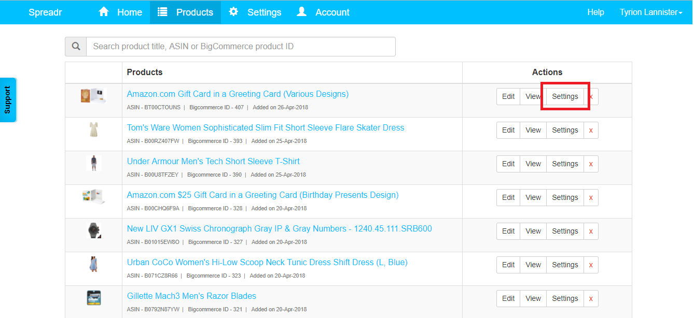Delete New LIV GX1 watch product
Image resolution: width=694 pixels, height=318 pixels.
pos(591,231)
